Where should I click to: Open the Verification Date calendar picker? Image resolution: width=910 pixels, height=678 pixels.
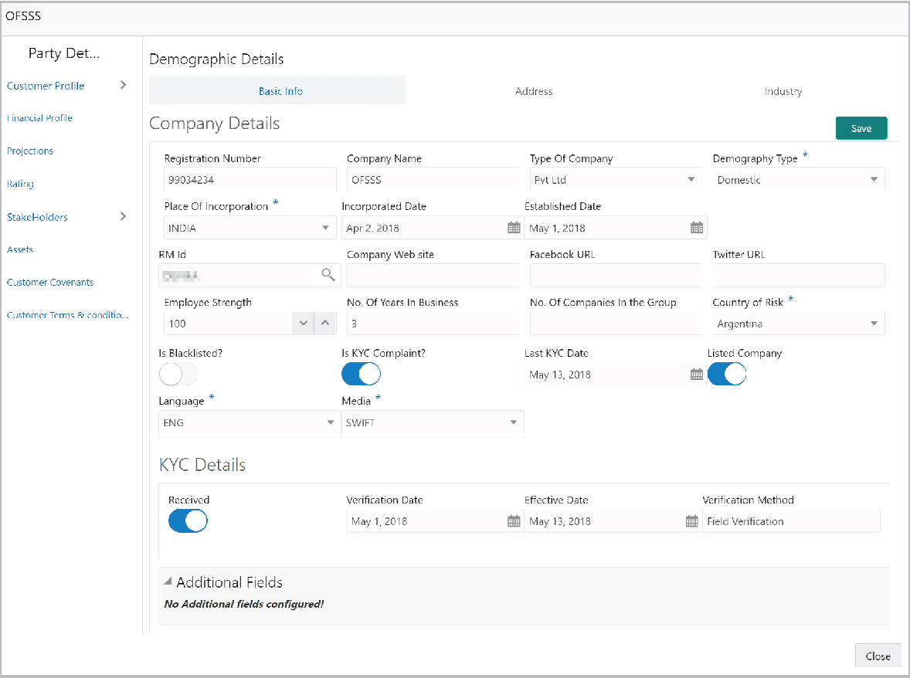click(x=514, y=520)
